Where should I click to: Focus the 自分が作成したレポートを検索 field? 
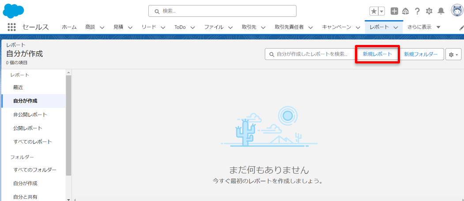tap(310, 54)
